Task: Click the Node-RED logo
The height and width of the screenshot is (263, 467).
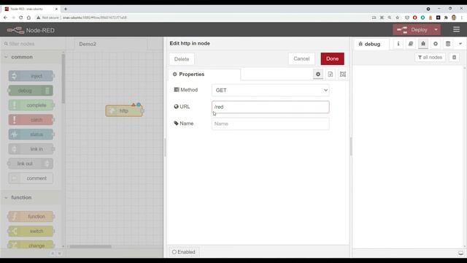Action: (x=31, y=30)
